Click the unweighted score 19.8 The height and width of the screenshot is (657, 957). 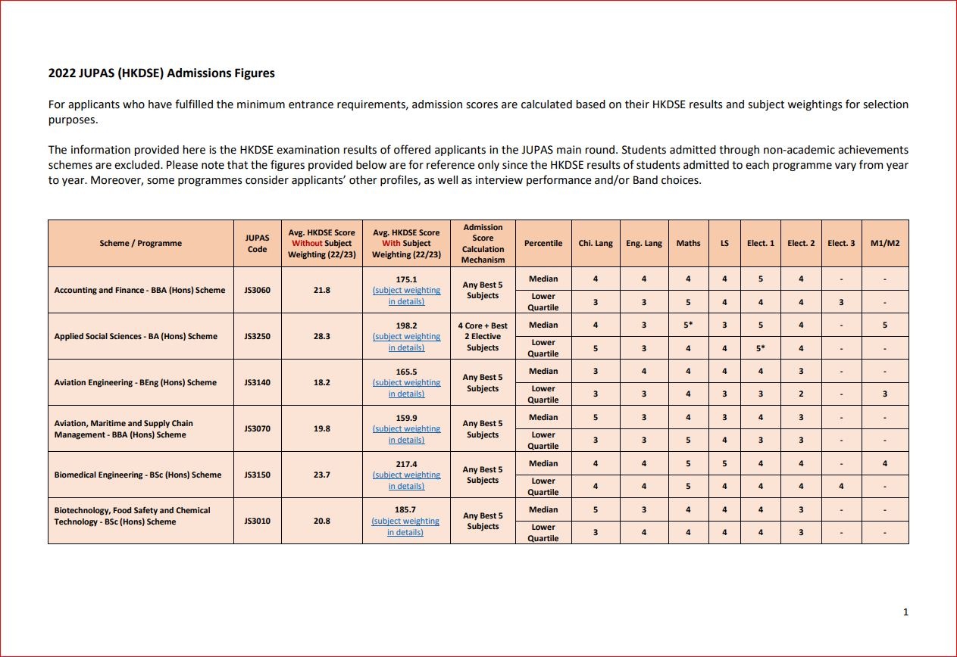(x=322, y=428)
